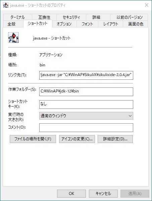Click the '種類:' label

(12, 55)
